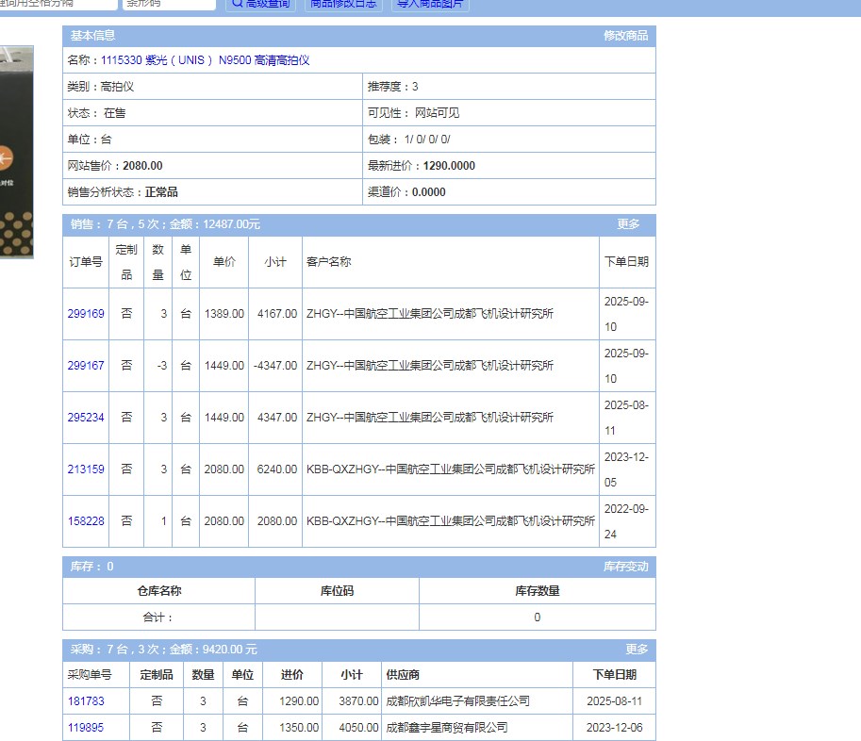Click the 修改商品 link

tap(625, 36)
